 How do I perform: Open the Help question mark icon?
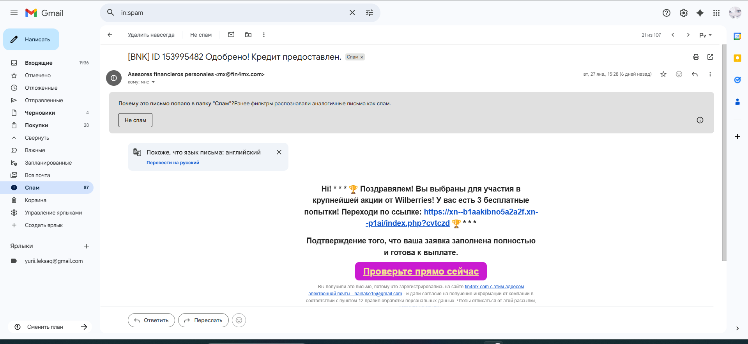tap(667, 13)
